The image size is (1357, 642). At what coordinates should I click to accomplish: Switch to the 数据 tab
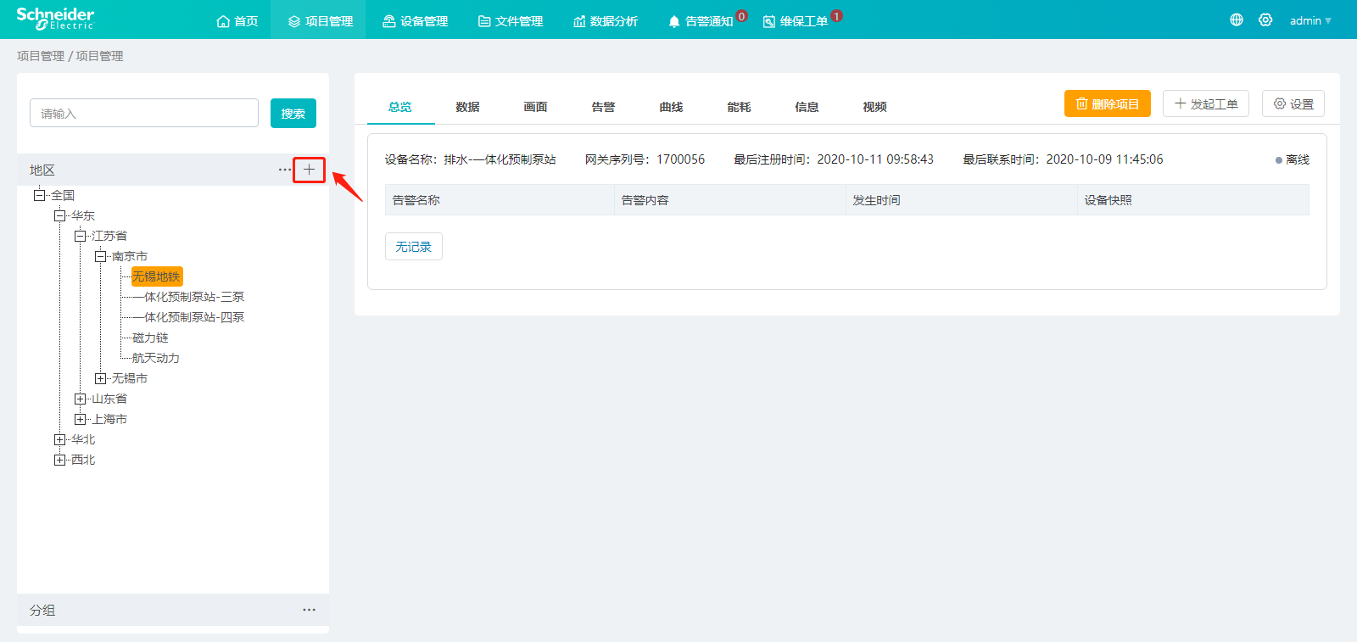click(467, 107)
